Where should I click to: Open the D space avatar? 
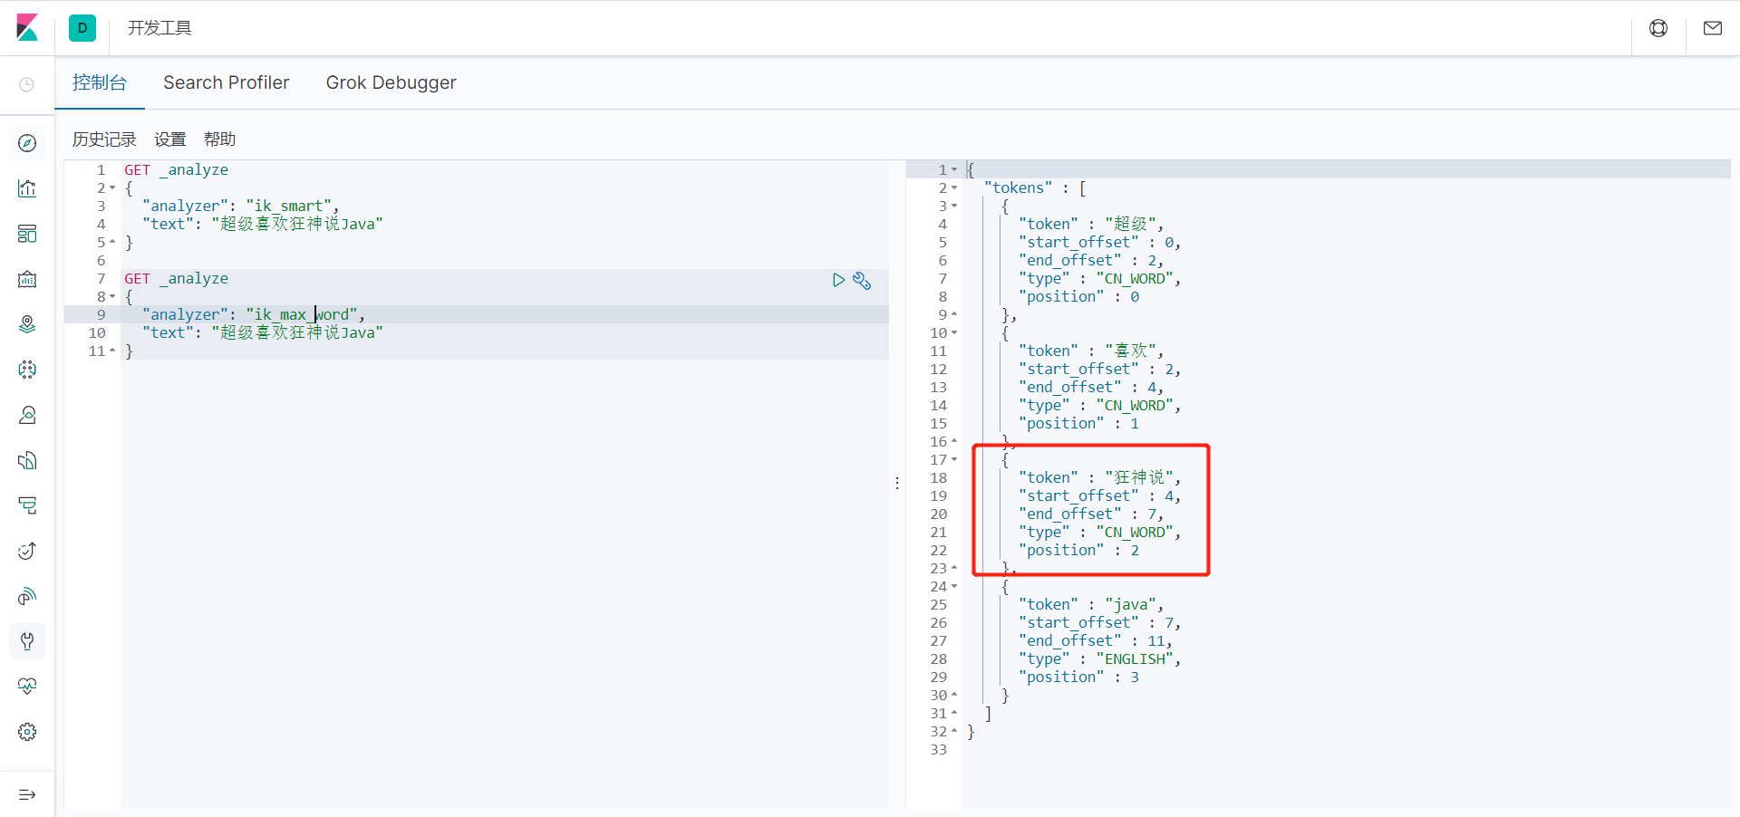click(82, 27)
